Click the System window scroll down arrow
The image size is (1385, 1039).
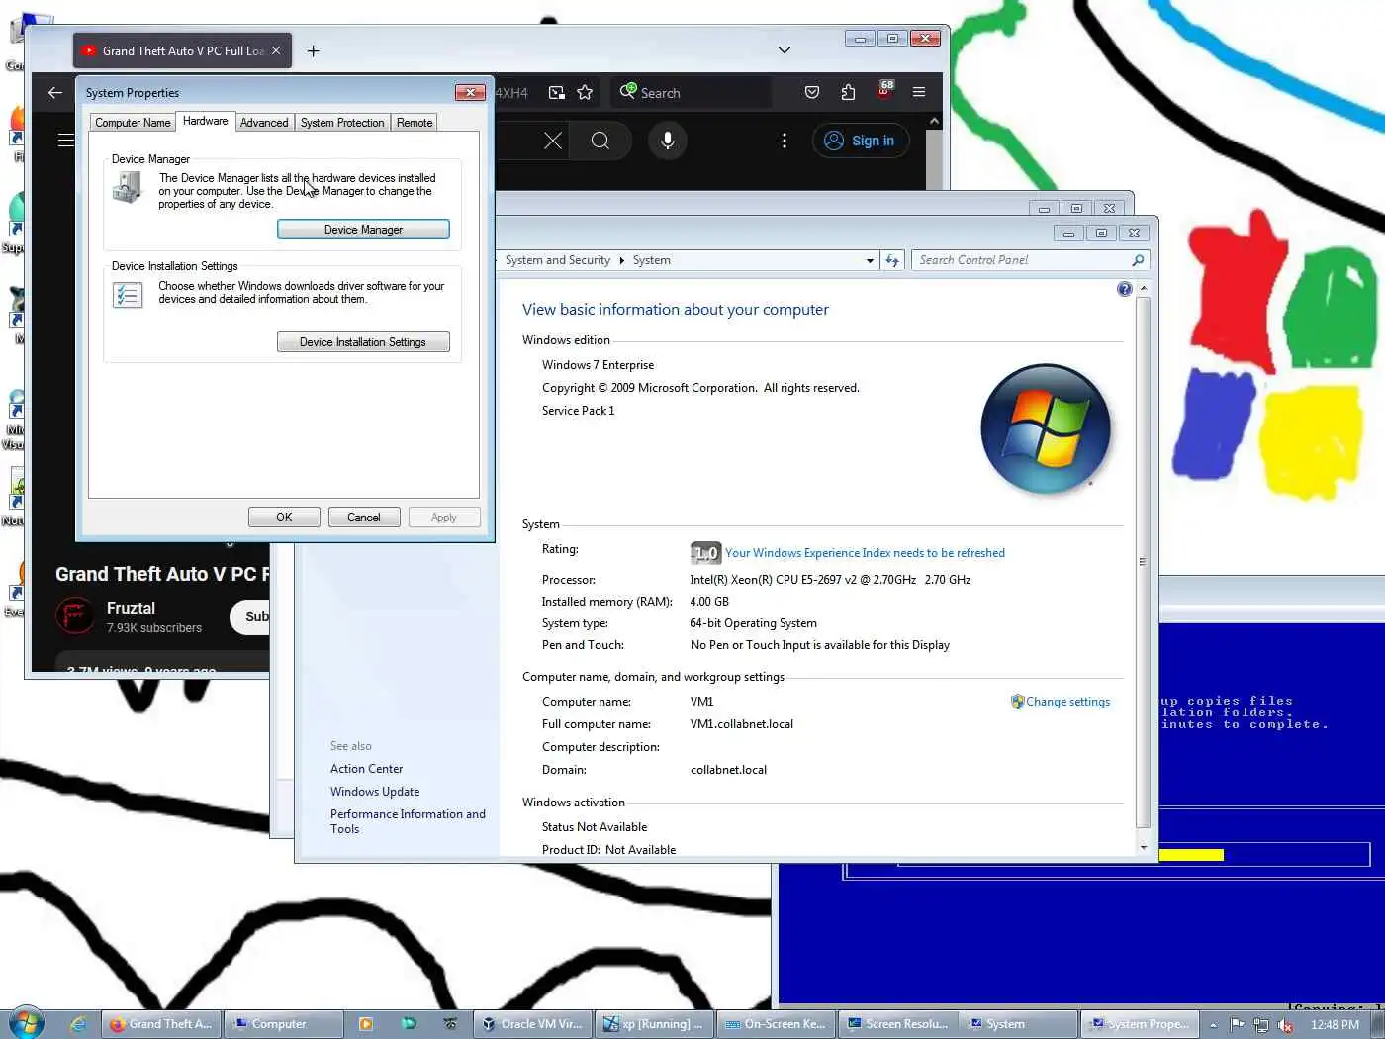(x=1144, y=848)
